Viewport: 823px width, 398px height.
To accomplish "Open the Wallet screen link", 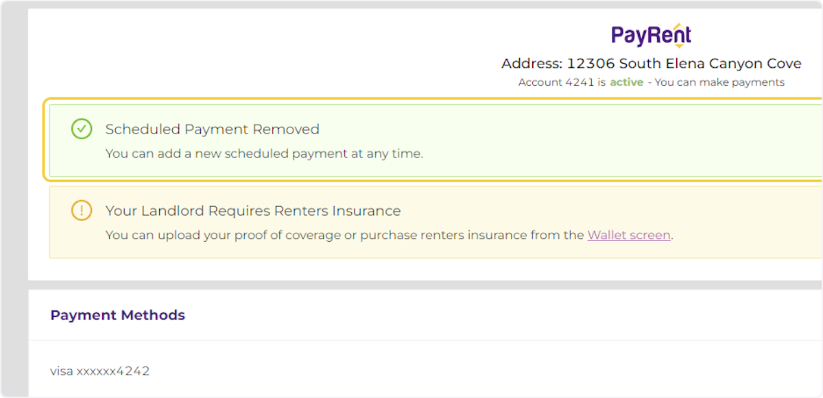I will tap(628, 235).
